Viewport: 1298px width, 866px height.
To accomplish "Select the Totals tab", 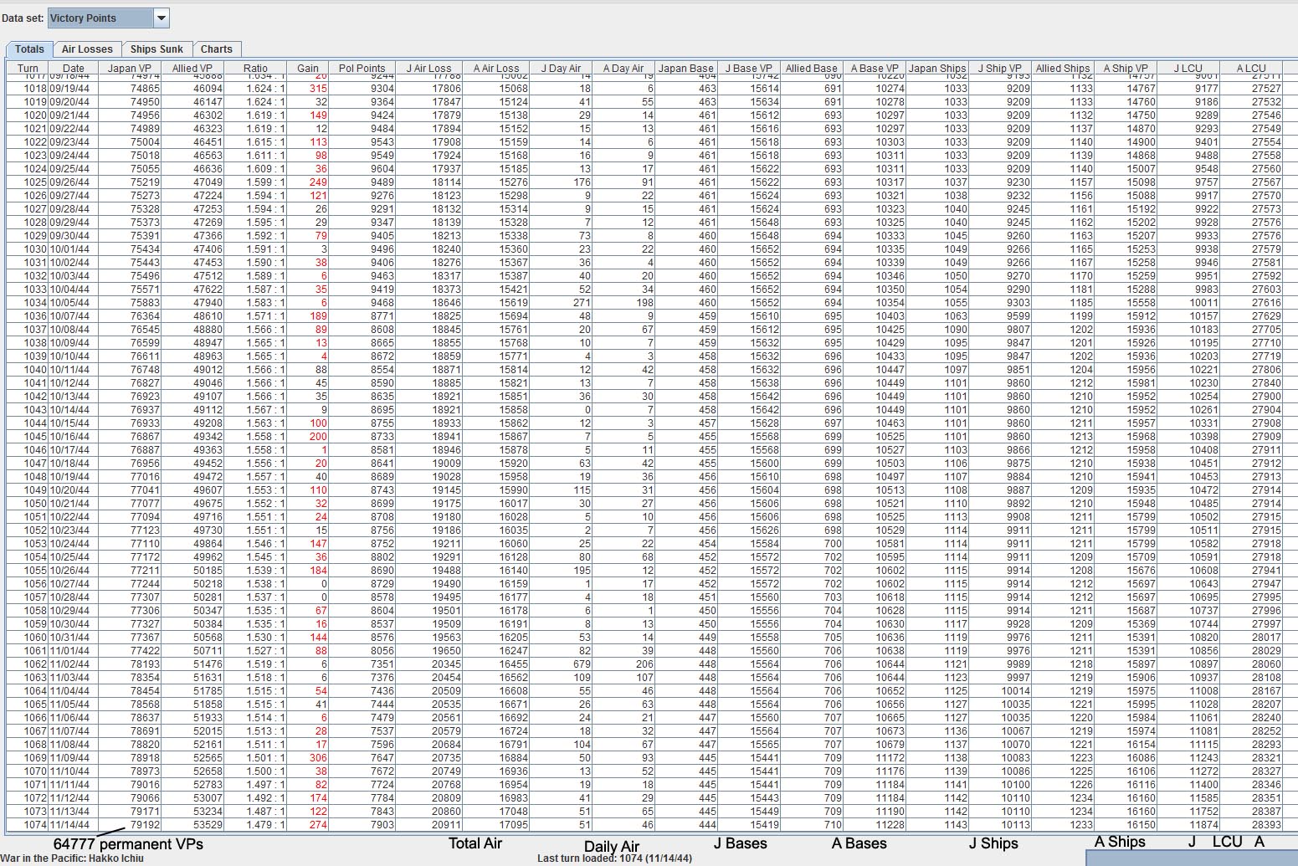I will pos(28,49).
